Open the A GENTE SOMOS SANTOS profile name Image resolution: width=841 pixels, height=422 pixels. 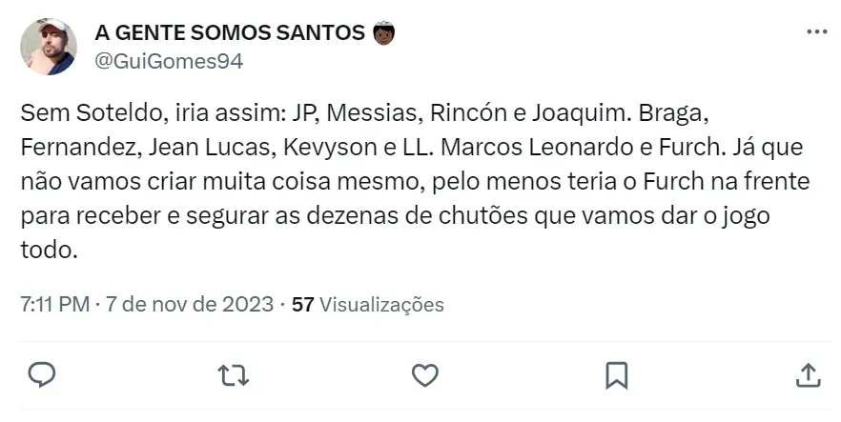click(230, 32)
